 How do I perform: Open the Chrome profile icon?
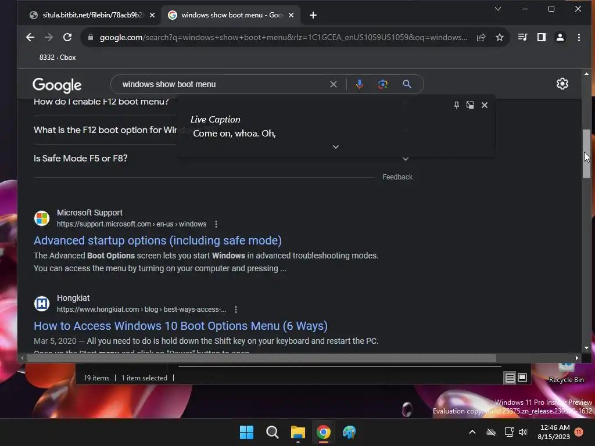click(x=560, y=37)
